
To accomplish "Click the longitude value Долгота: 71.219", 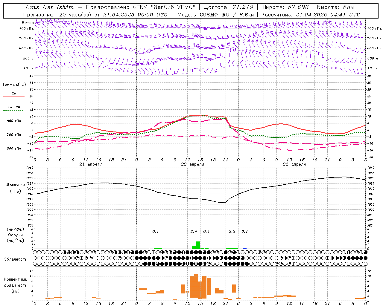I will 229,7.
